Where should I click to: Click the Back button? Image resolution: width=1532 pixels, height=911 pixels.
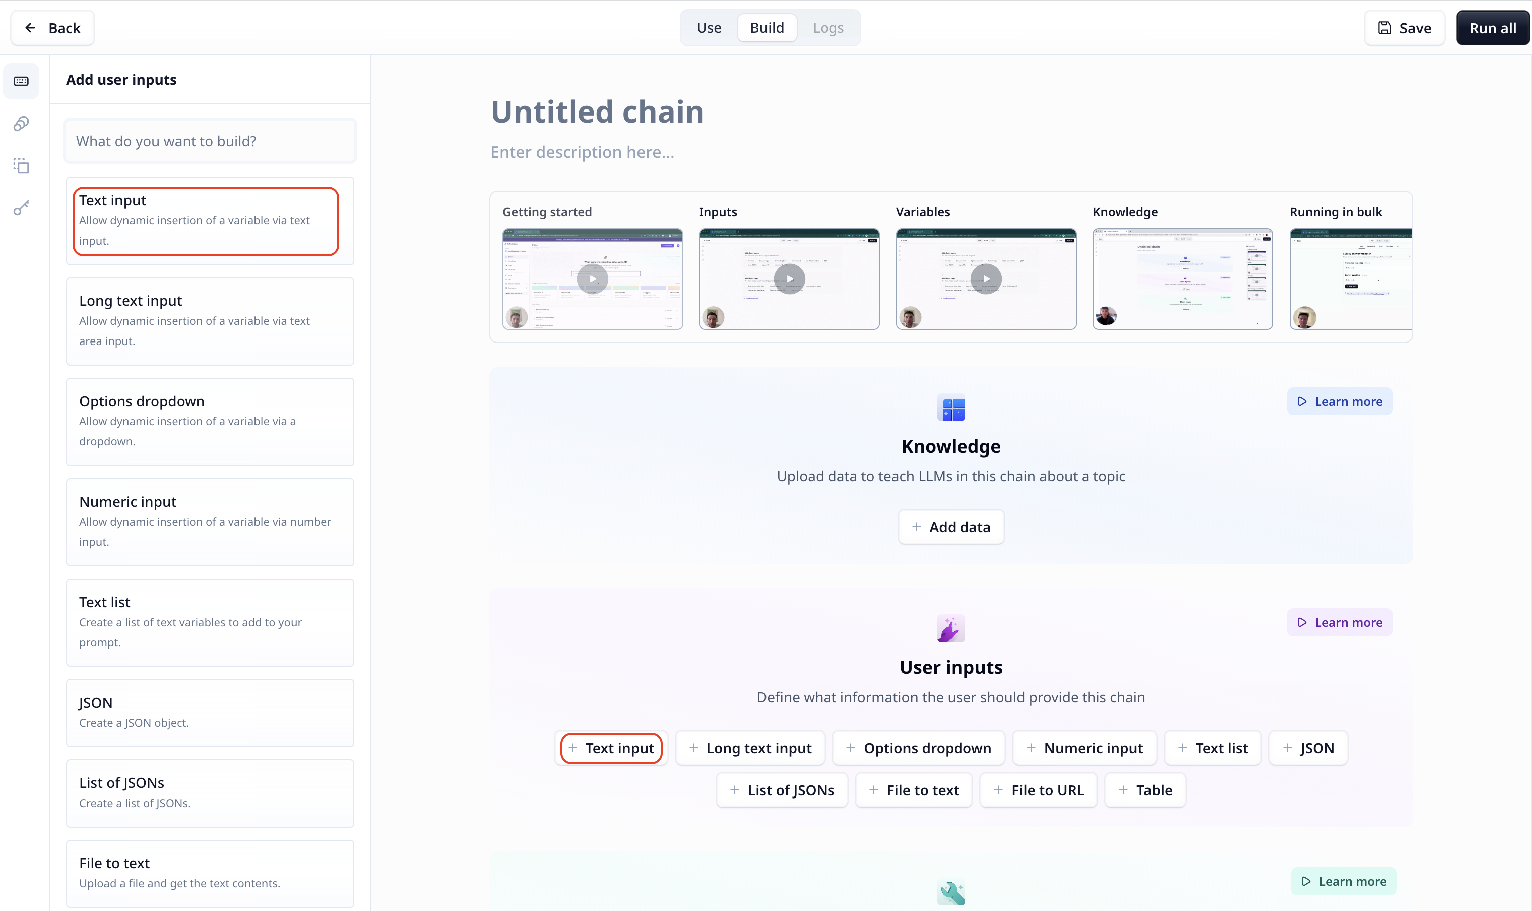point(53,28)
